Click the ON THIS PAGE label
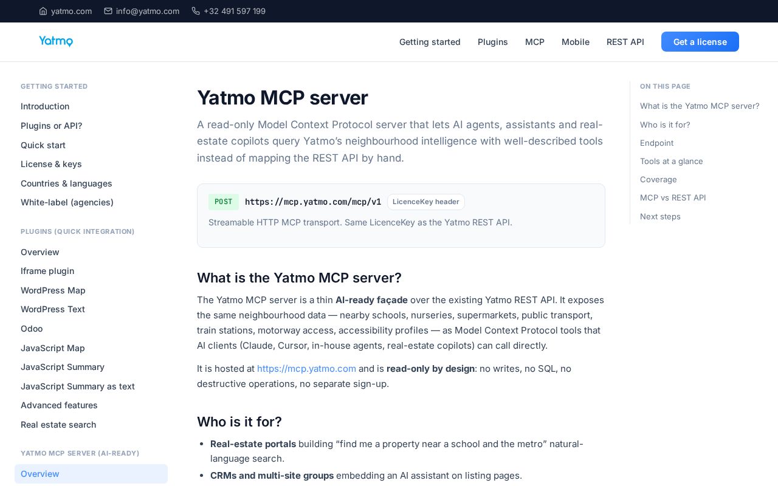Image resolution: width=778 pixels, height=486 pixels. click(x=665, y=86)
